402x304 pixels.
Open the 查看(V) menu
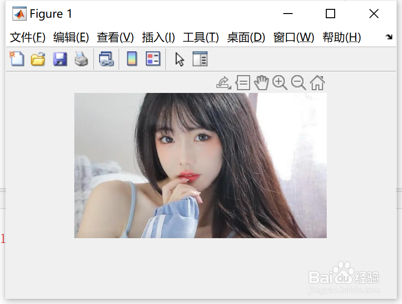(x=115, y=37)
